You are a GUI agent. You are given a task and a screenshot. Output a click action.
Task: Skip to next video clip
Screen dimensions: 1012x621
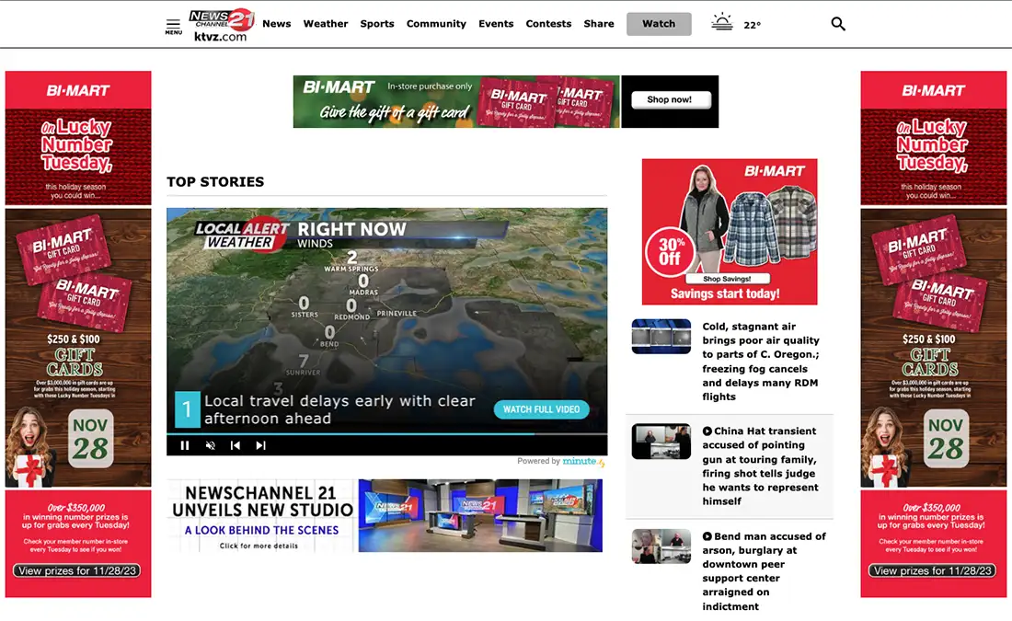260,445
